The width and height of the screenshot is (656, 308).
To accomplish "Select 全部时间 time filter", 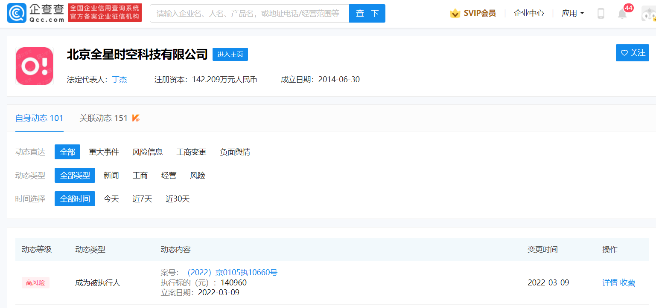I will point(75,199).
